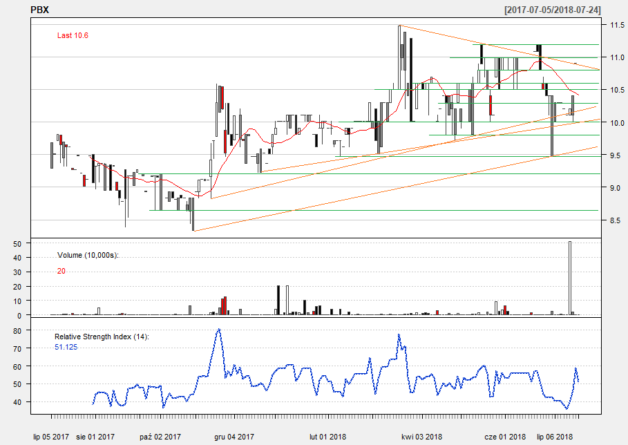628x445 pixels.
Task: Click the red volume value 20
Action: (x=61, y=271)
